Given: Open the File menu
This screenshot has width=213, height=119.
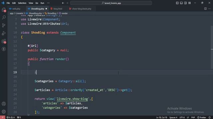Looking at the screenshot, I should [8, 3].
